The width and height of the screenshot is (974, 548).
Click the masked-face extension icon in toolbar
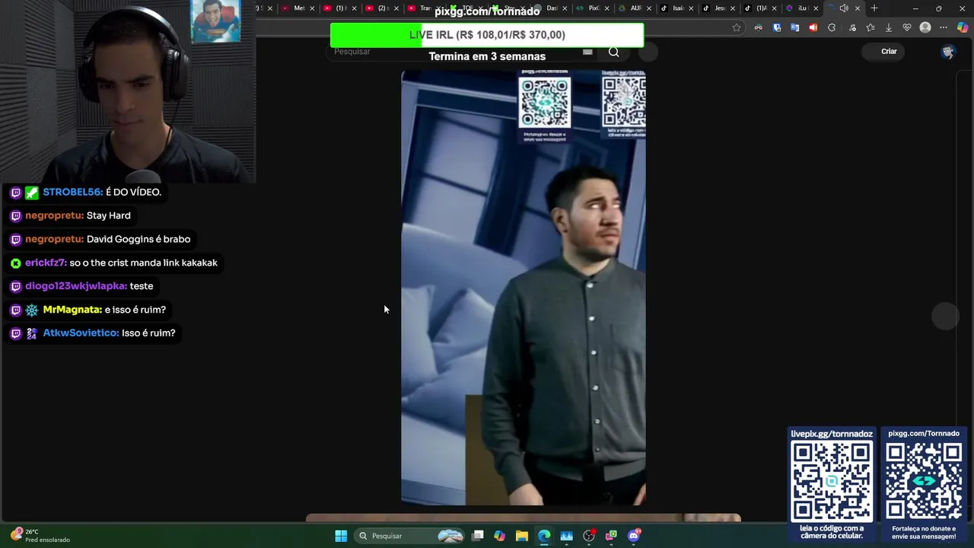(758, 27)
